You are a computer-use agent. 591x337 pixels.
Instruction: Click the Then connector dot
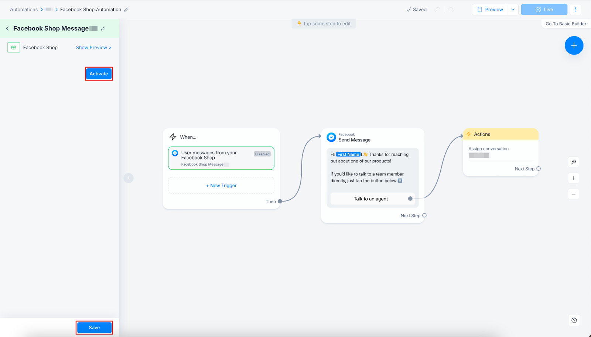[280, 202]
